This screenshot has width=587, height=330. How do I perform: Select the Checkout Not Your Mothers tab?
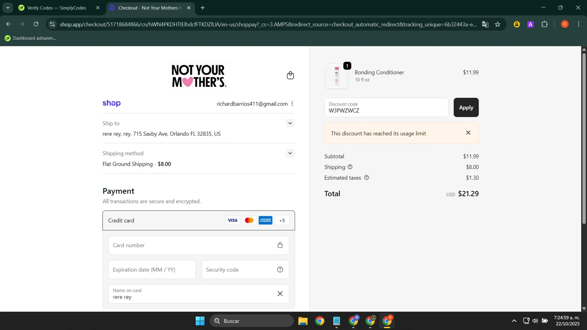(150, 8)
